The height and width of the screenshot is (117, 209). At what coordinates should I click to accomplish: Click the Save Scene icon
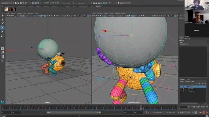click(21, 3)
